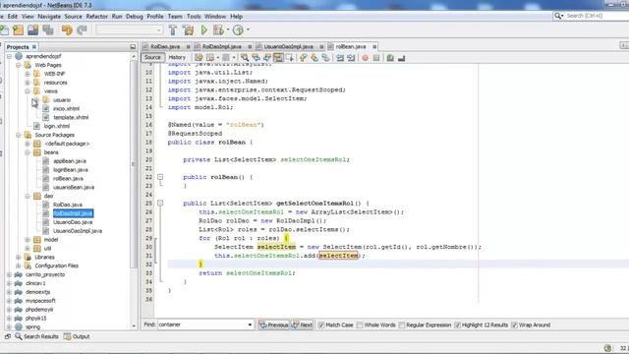Expand the carrito_proyecto project

pos(9,274)
